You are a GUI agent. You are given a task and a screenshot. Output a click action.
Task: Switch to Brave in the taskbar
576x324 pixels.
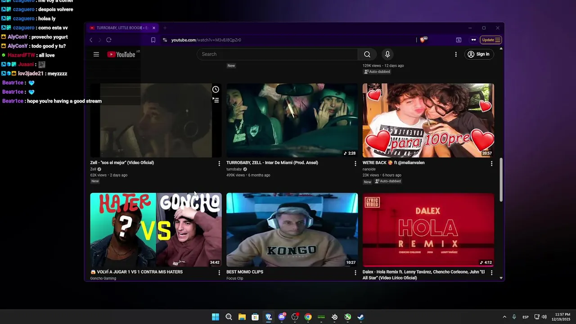point(269,317)
